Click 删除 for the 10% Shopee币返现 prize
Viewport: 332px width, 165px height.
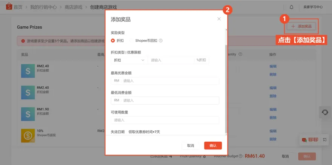(x=273, y=139)
